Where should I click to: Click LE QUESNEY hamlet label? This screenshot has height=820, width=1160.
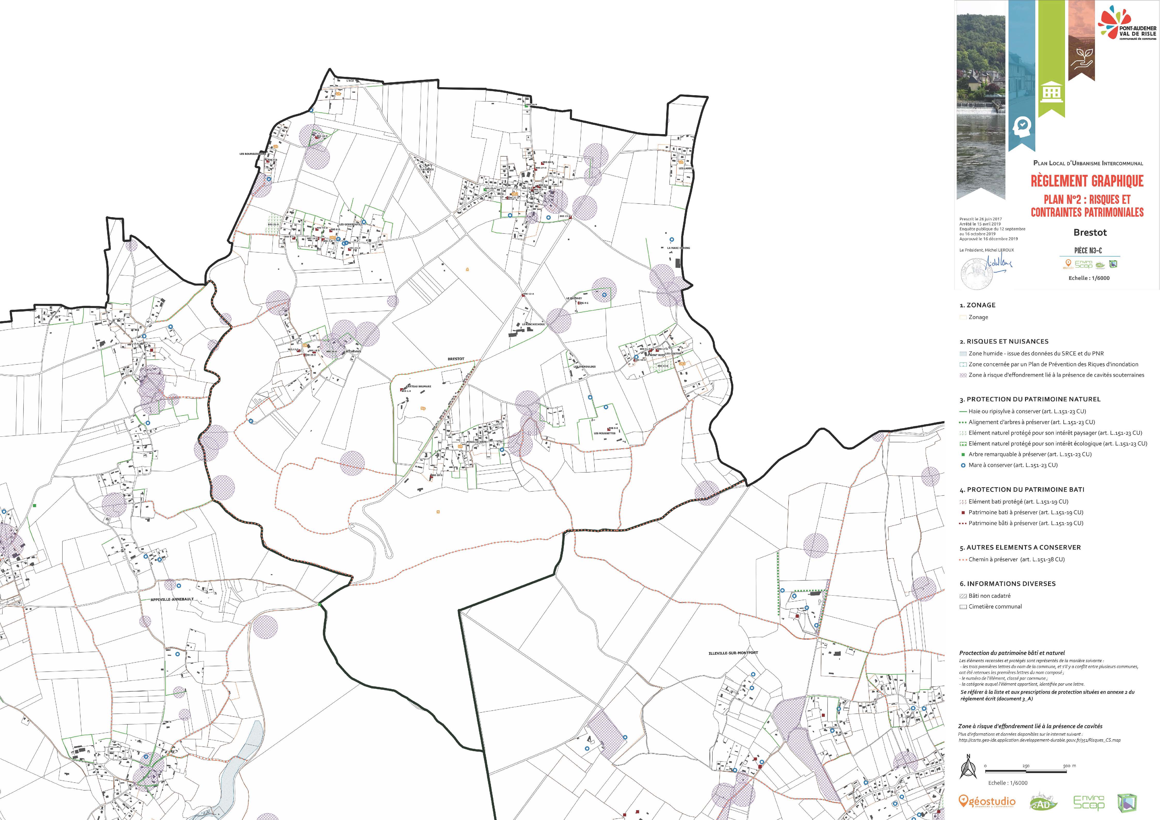[574, 298]
